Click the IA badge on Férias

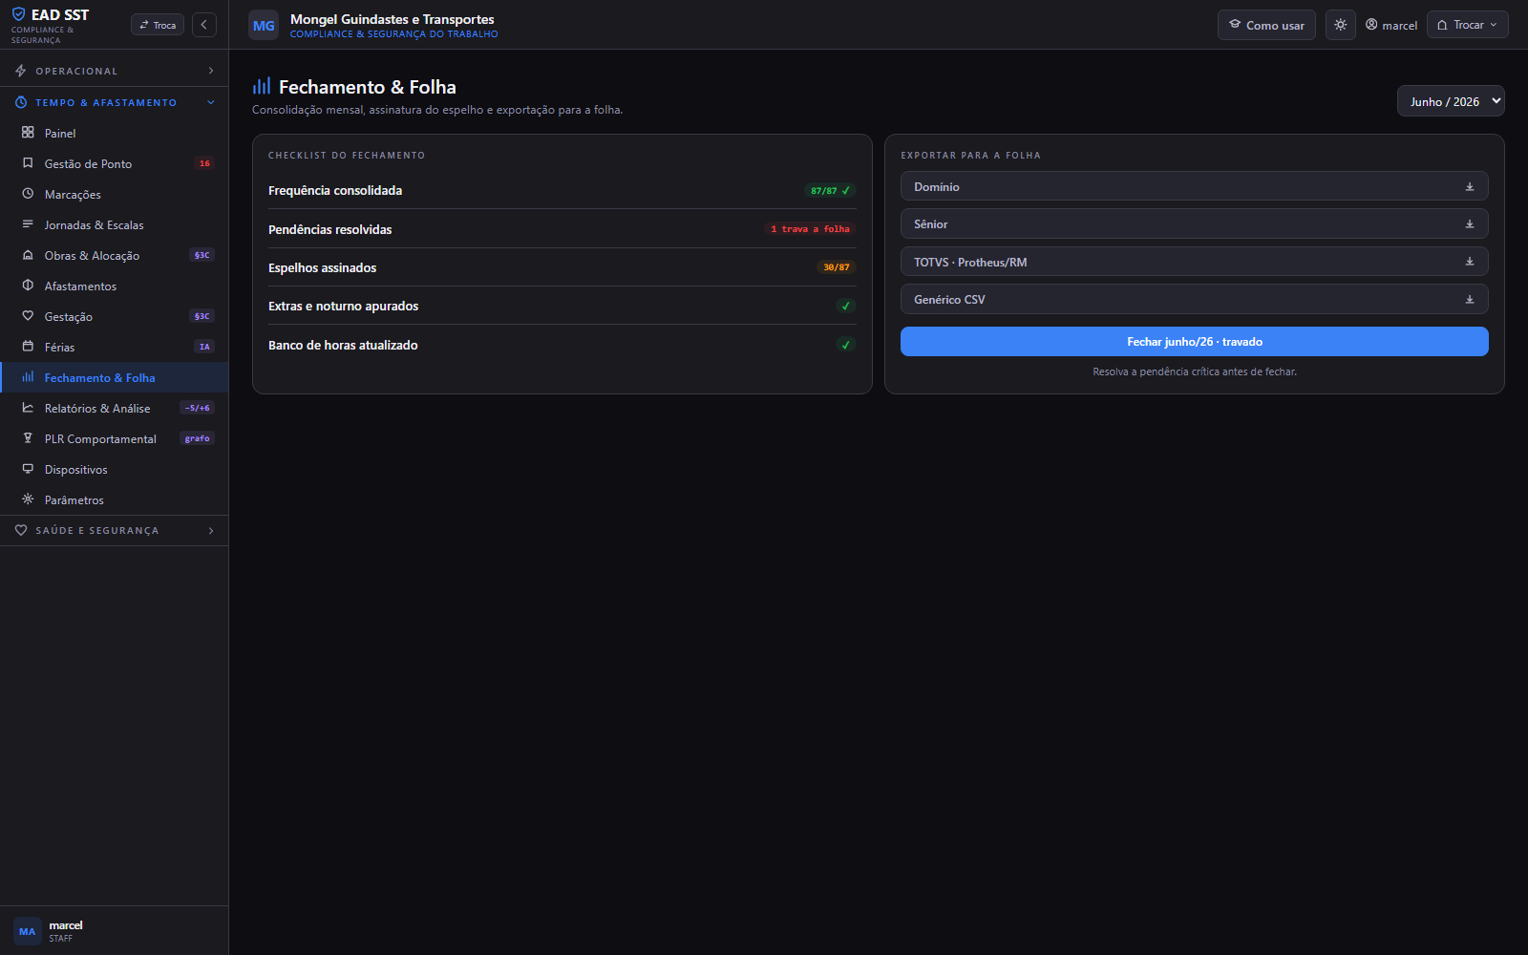pyautogui.click(x=204, y=347)
